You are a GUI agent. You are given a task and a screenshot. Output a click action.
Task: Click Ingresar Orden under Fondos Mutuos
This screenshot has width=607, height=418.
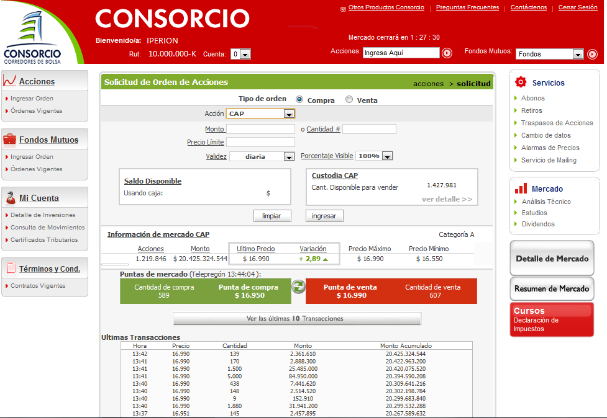pyautogui.click(x=32, y=157)
